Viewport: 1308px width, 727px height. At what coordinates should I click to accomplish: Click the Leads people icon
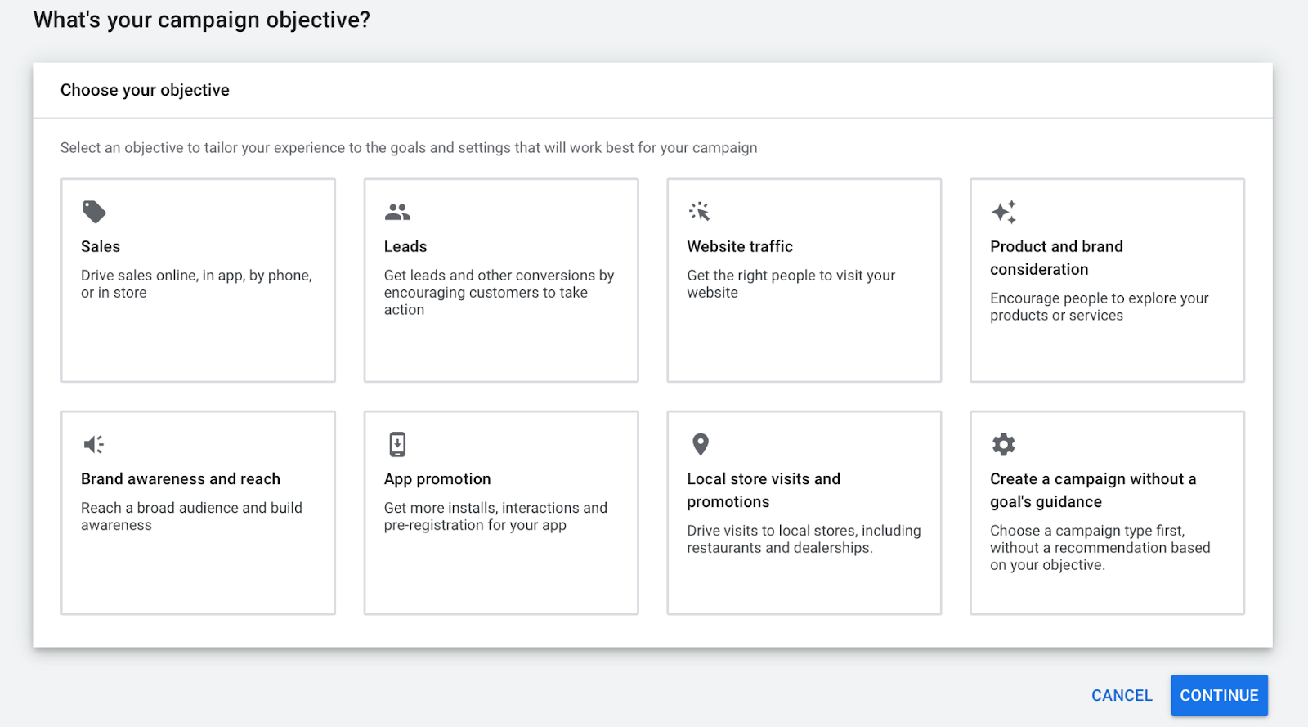point(397,212)
